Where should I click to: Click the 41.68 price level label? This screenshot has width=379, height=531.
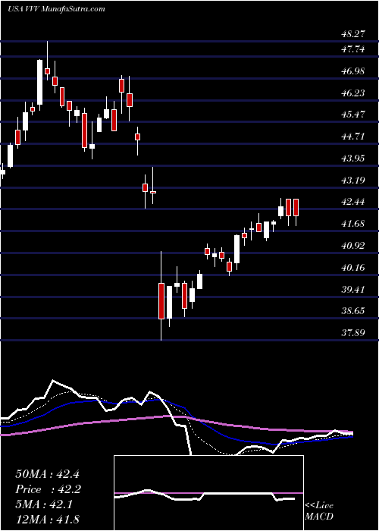point(352,224)
